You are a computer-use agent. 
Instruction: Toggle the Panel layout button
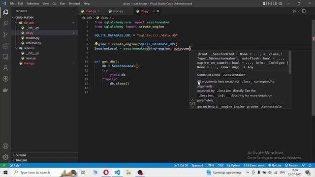tap(270, 3)
